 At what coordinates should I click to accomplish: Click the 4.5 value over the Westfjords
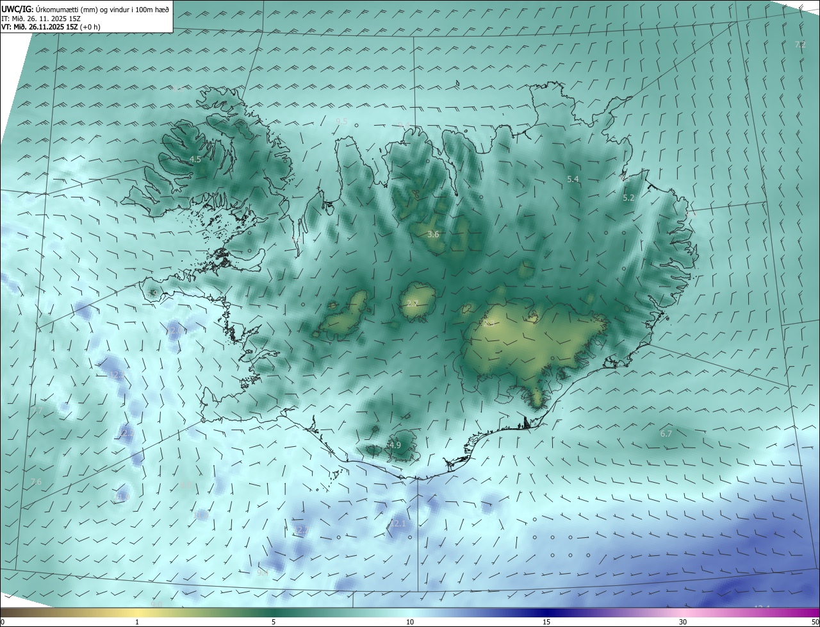pos(195,159)
